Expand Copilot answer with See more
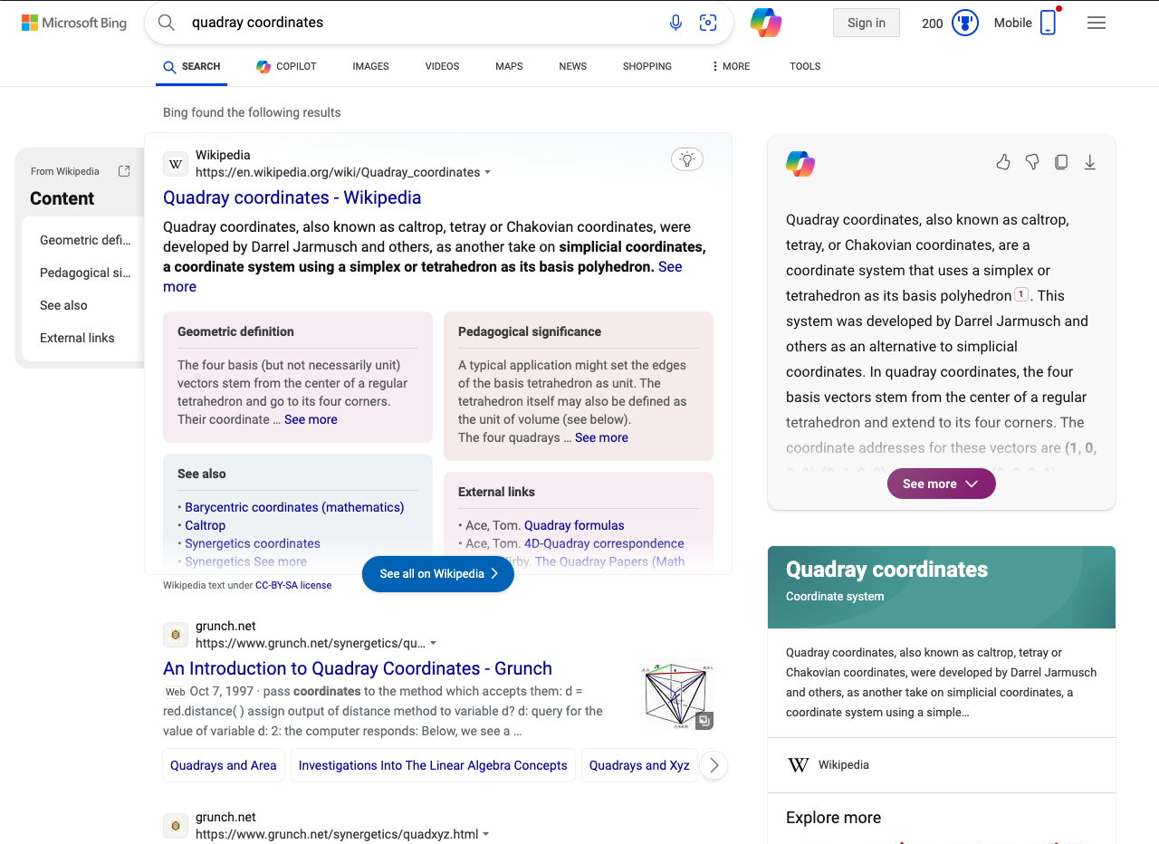1159x844 pixels. [942, 484]
